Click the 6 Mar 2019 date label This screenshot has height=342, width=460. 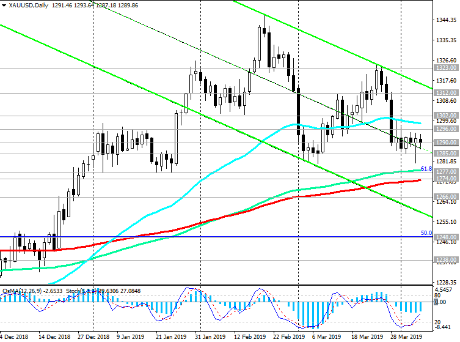click(326, 336)
